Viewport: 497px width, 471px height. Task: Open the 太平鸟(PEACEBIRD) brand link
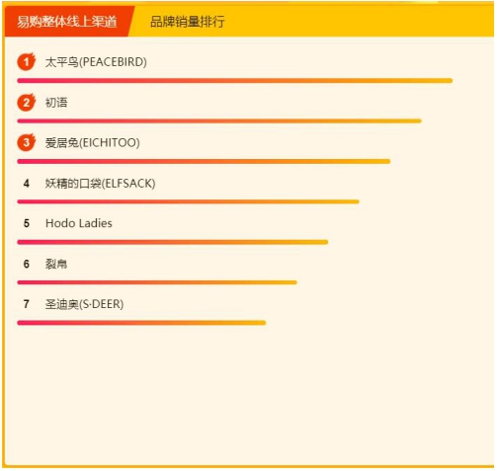96,62
